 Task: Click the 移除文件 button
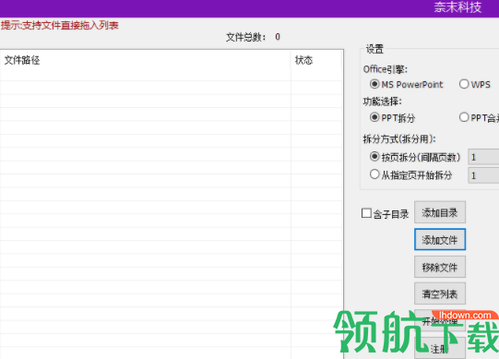[x=440, y=267]
